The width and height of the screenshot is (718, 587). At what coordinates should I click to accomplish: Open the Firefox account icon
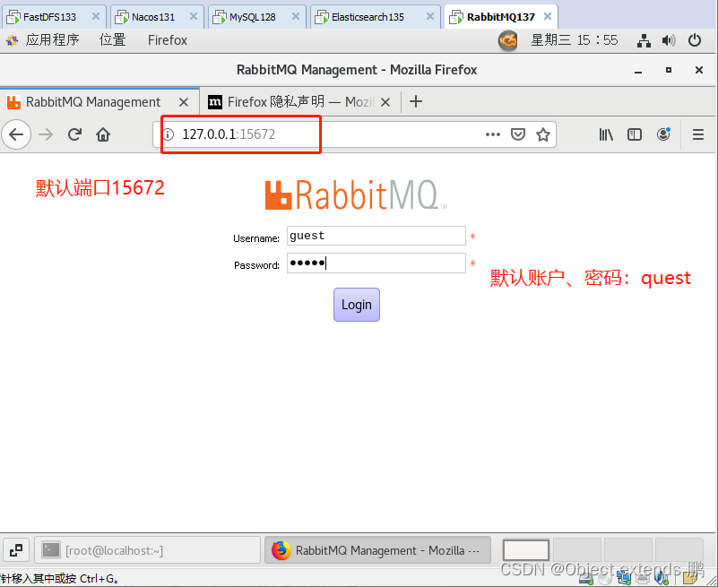tap(663, 134)
